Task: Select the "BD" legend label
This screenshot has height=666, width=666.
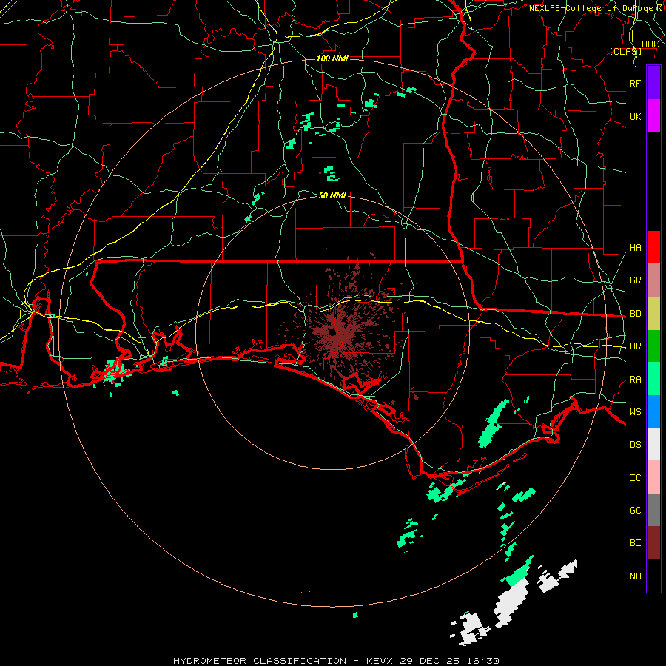Action: (635, 314)
